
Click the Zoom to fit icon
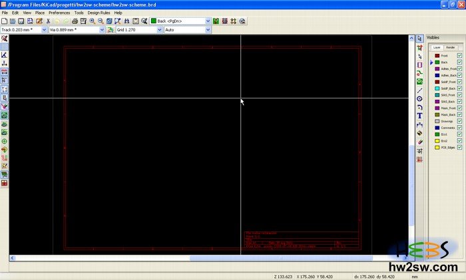click(x=118, y=21)
